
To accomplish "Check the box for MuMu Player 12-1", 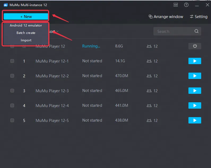I will [x=12, y=61].
